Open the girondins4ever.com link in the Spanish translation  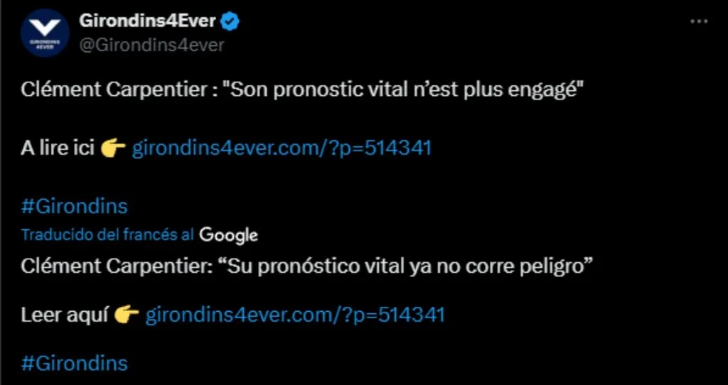[x=295, y=315]
